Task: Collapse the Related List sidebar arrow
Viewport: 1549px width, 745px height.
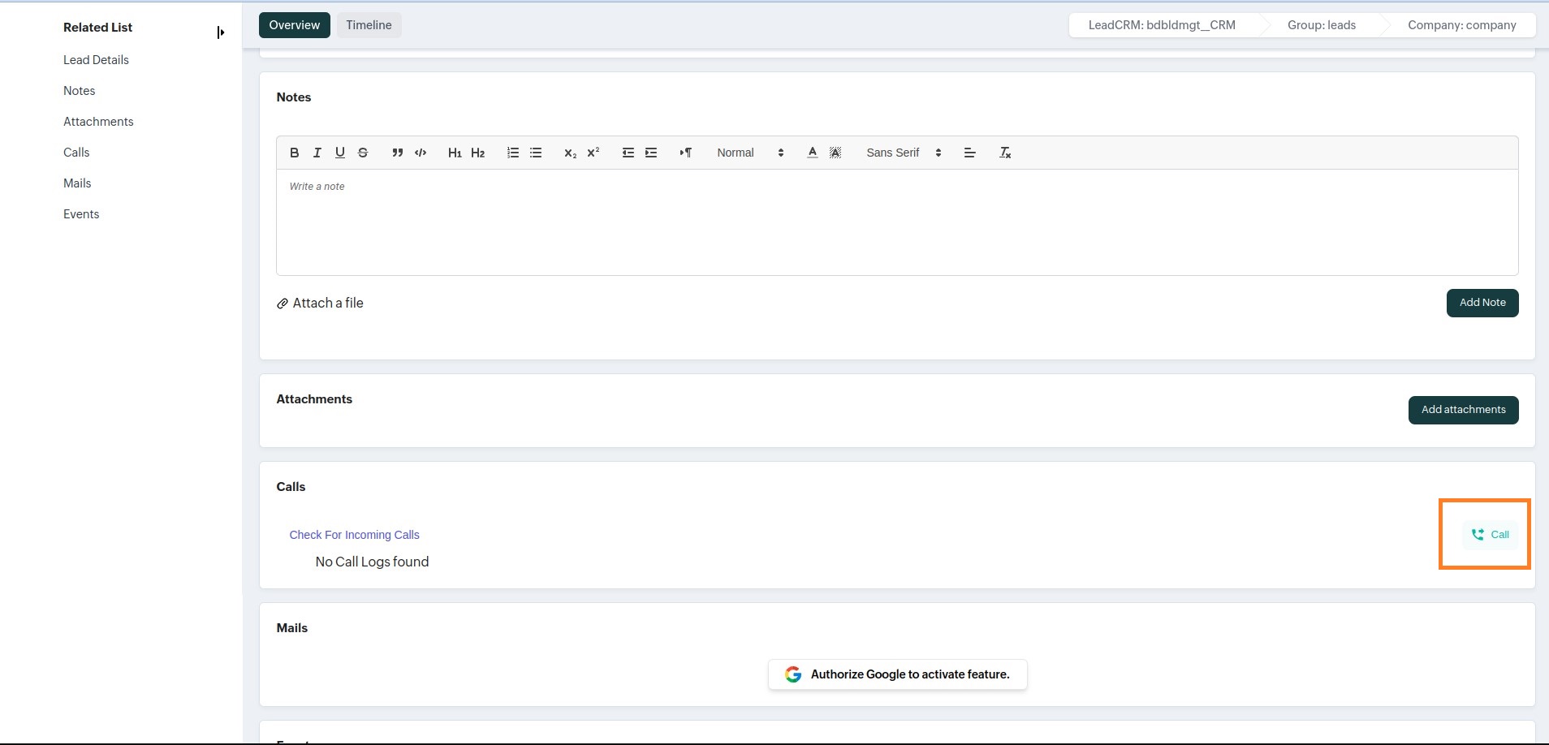Action: [x=221, y=32]
